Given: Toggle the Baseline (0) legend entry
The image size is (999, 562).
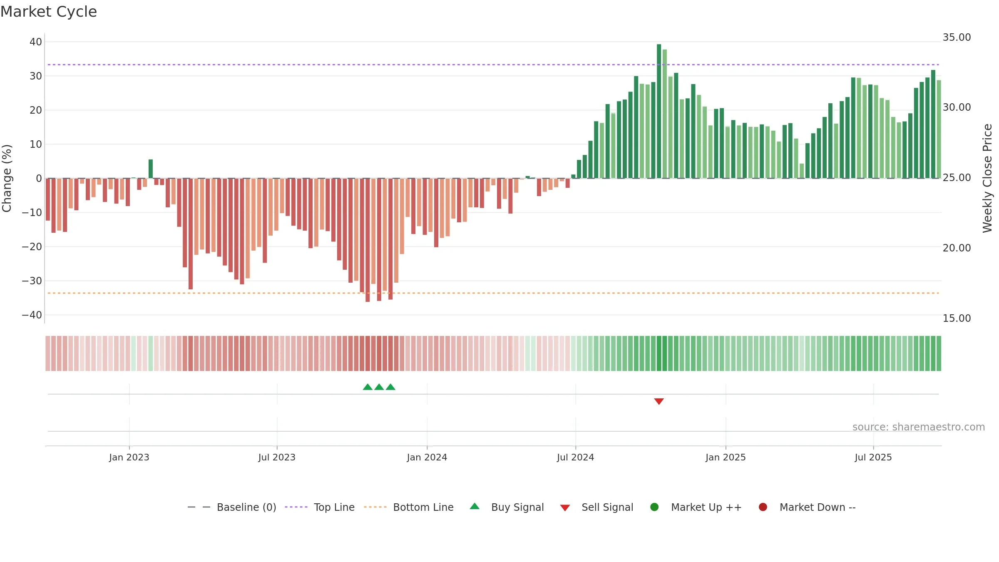Looking at the screenshot, I should [232, 507].
